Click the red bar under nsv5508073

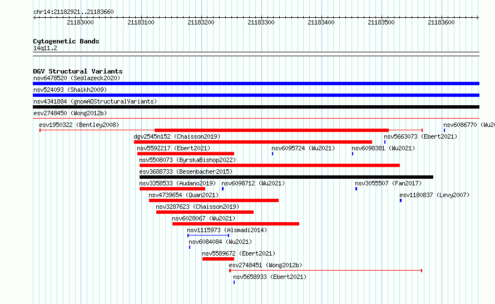point(270,165)
